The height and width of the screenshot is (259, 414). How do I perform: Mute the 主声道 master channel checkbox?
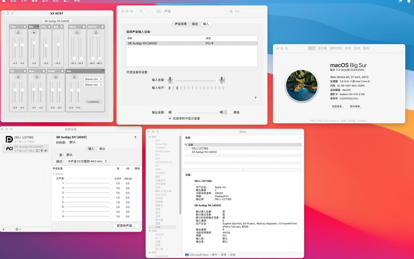(137, 178)
